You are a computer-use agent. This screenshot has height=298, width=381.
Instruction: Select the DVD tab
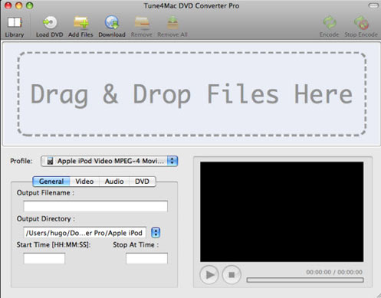point(142,182)
